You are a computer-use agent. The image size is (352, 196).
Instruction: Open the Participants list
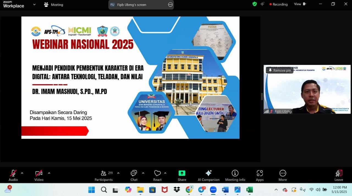(104, 175)
